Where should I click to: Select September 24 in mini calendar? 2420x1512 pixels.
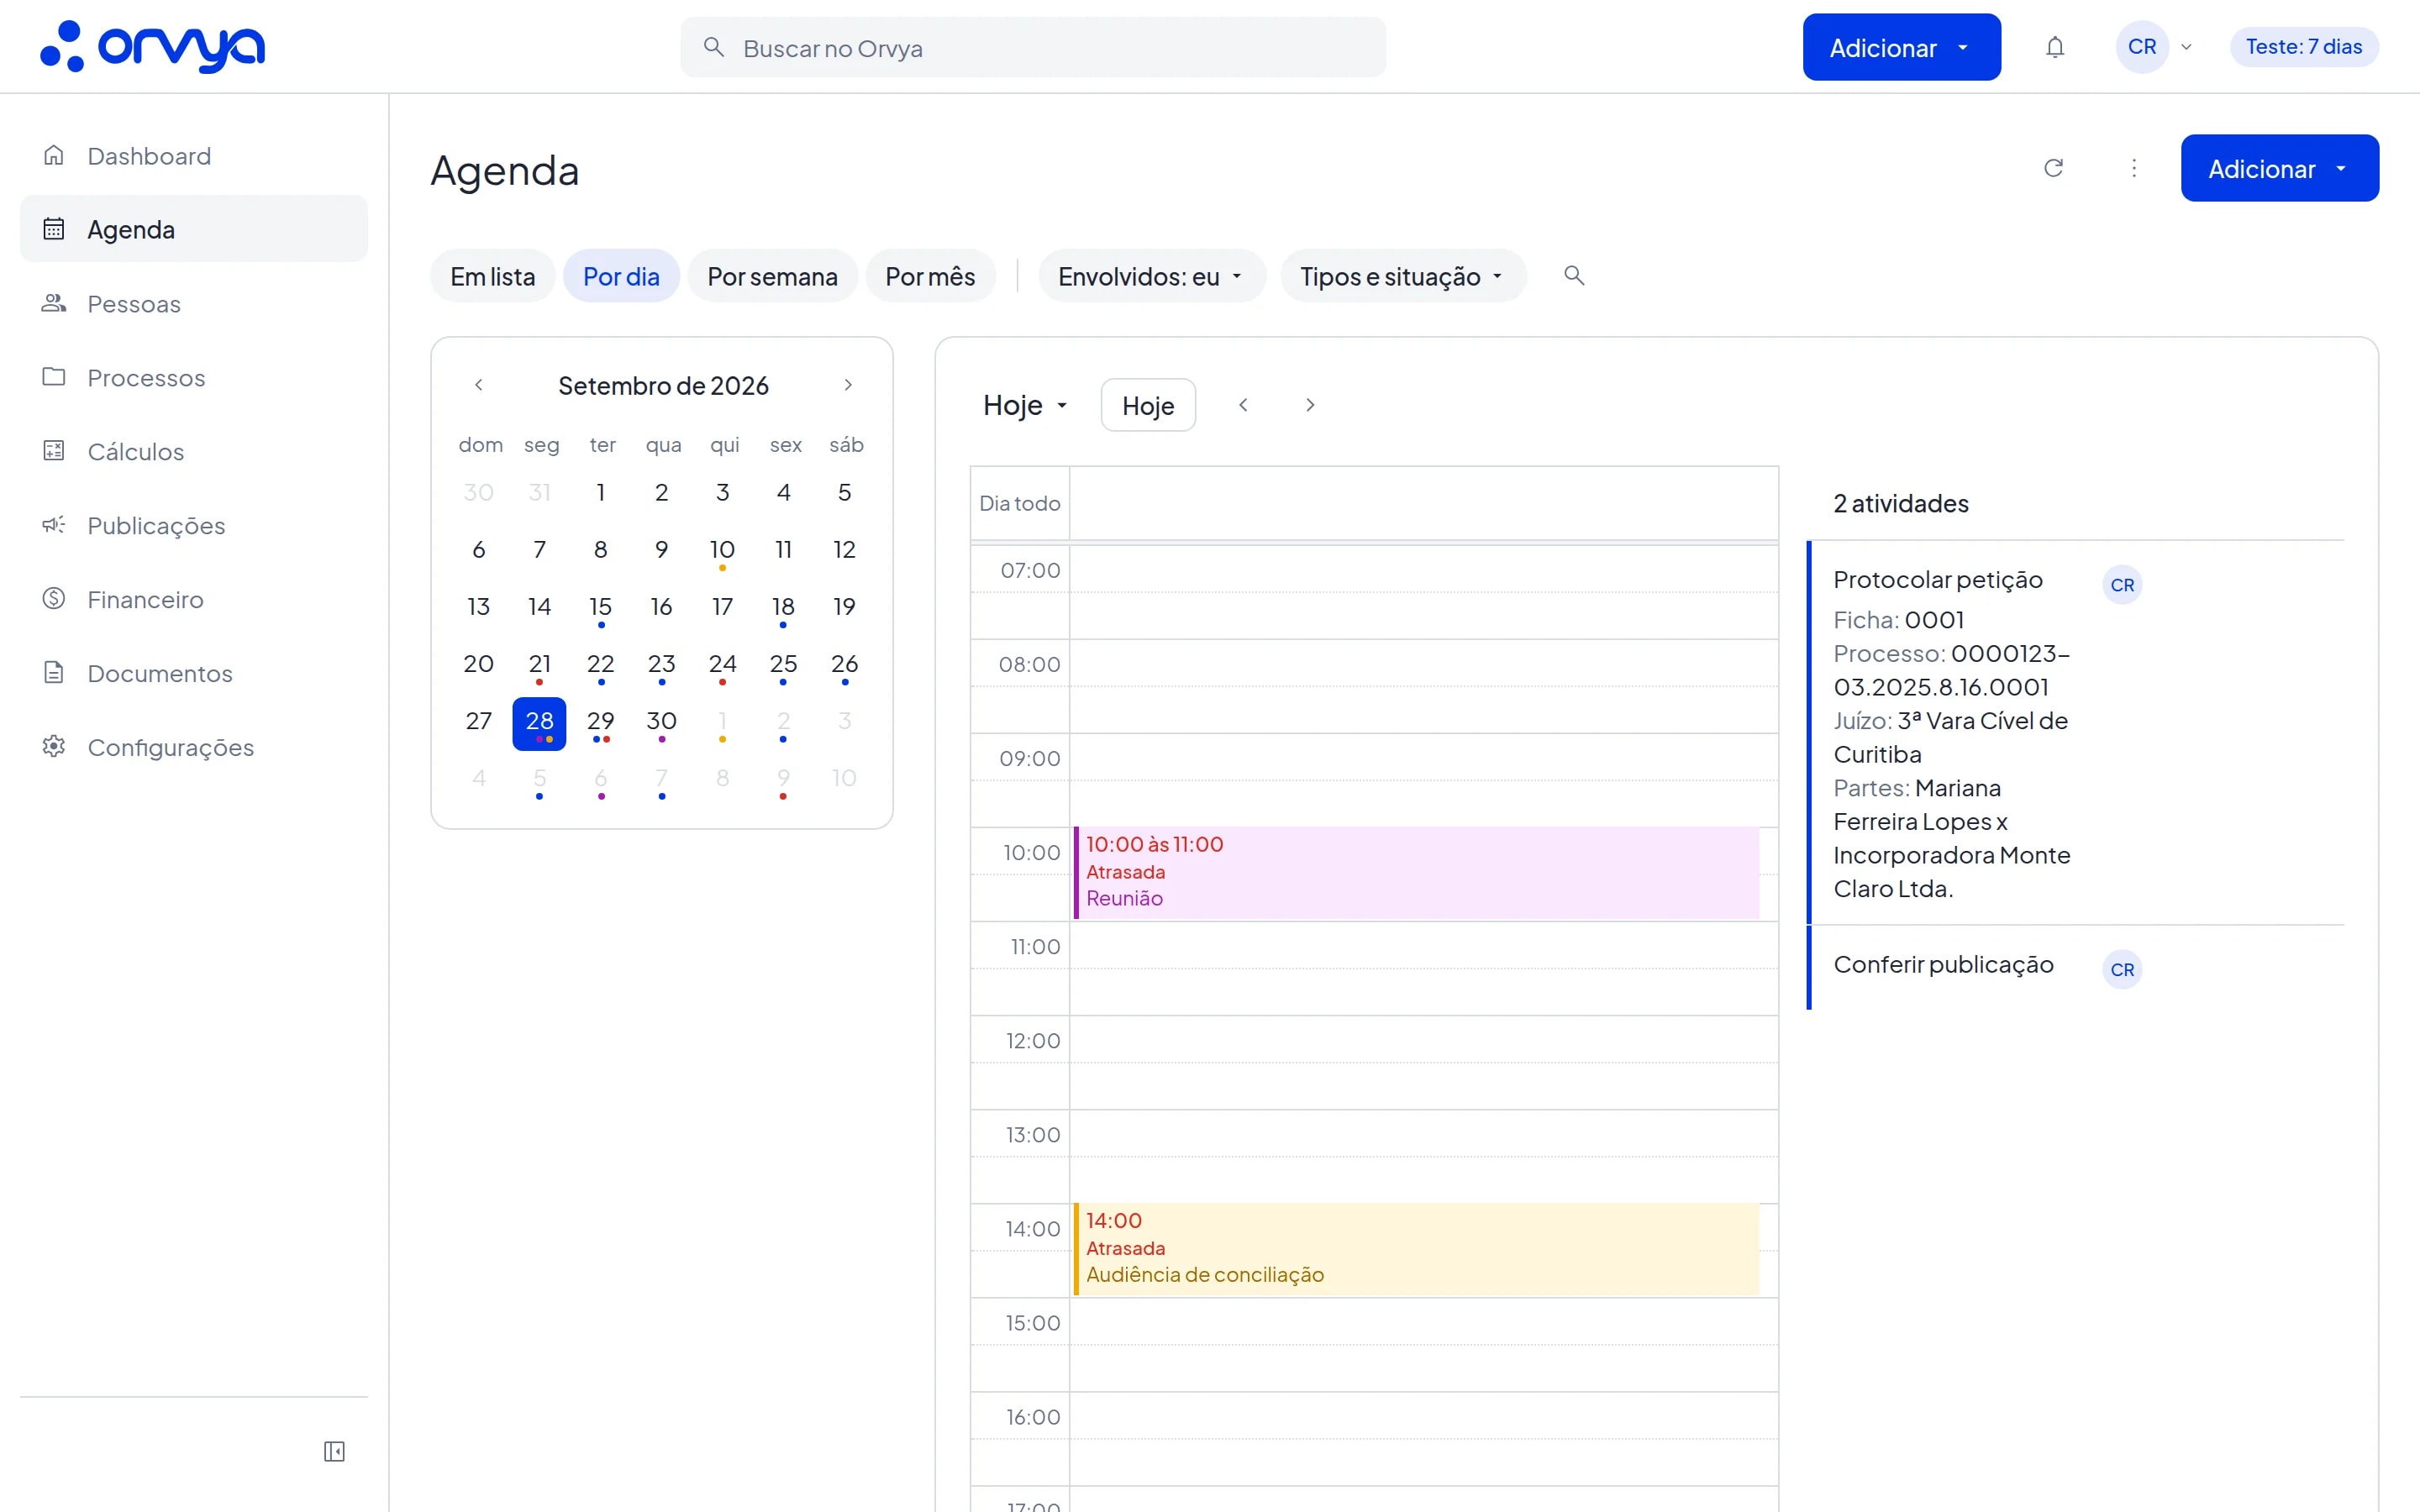point(722,666)
